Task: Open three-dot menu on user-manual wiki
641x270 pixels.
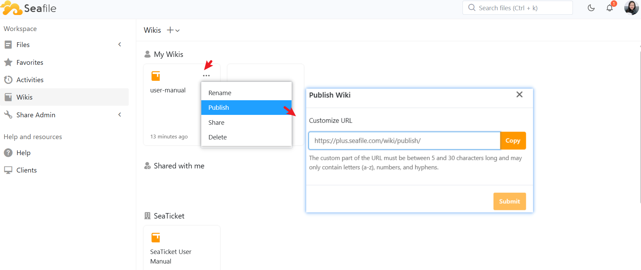Action: pyautogui.click(x=206, y=76)
